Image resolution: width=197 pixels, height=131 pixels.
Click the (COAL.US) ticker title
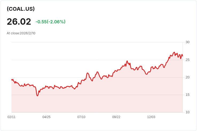pos(21,9)
